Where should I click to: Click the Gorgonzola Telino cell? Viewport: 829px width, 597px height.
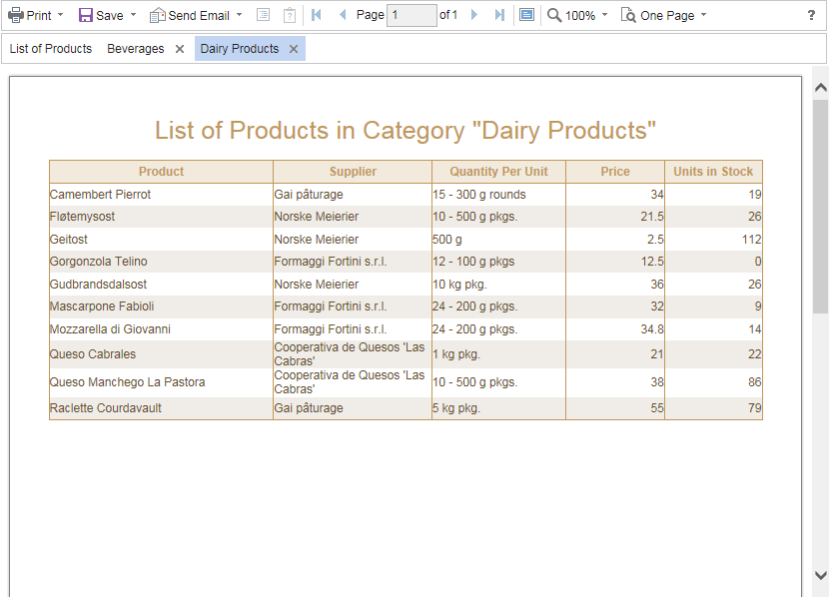tap(161, 262)
